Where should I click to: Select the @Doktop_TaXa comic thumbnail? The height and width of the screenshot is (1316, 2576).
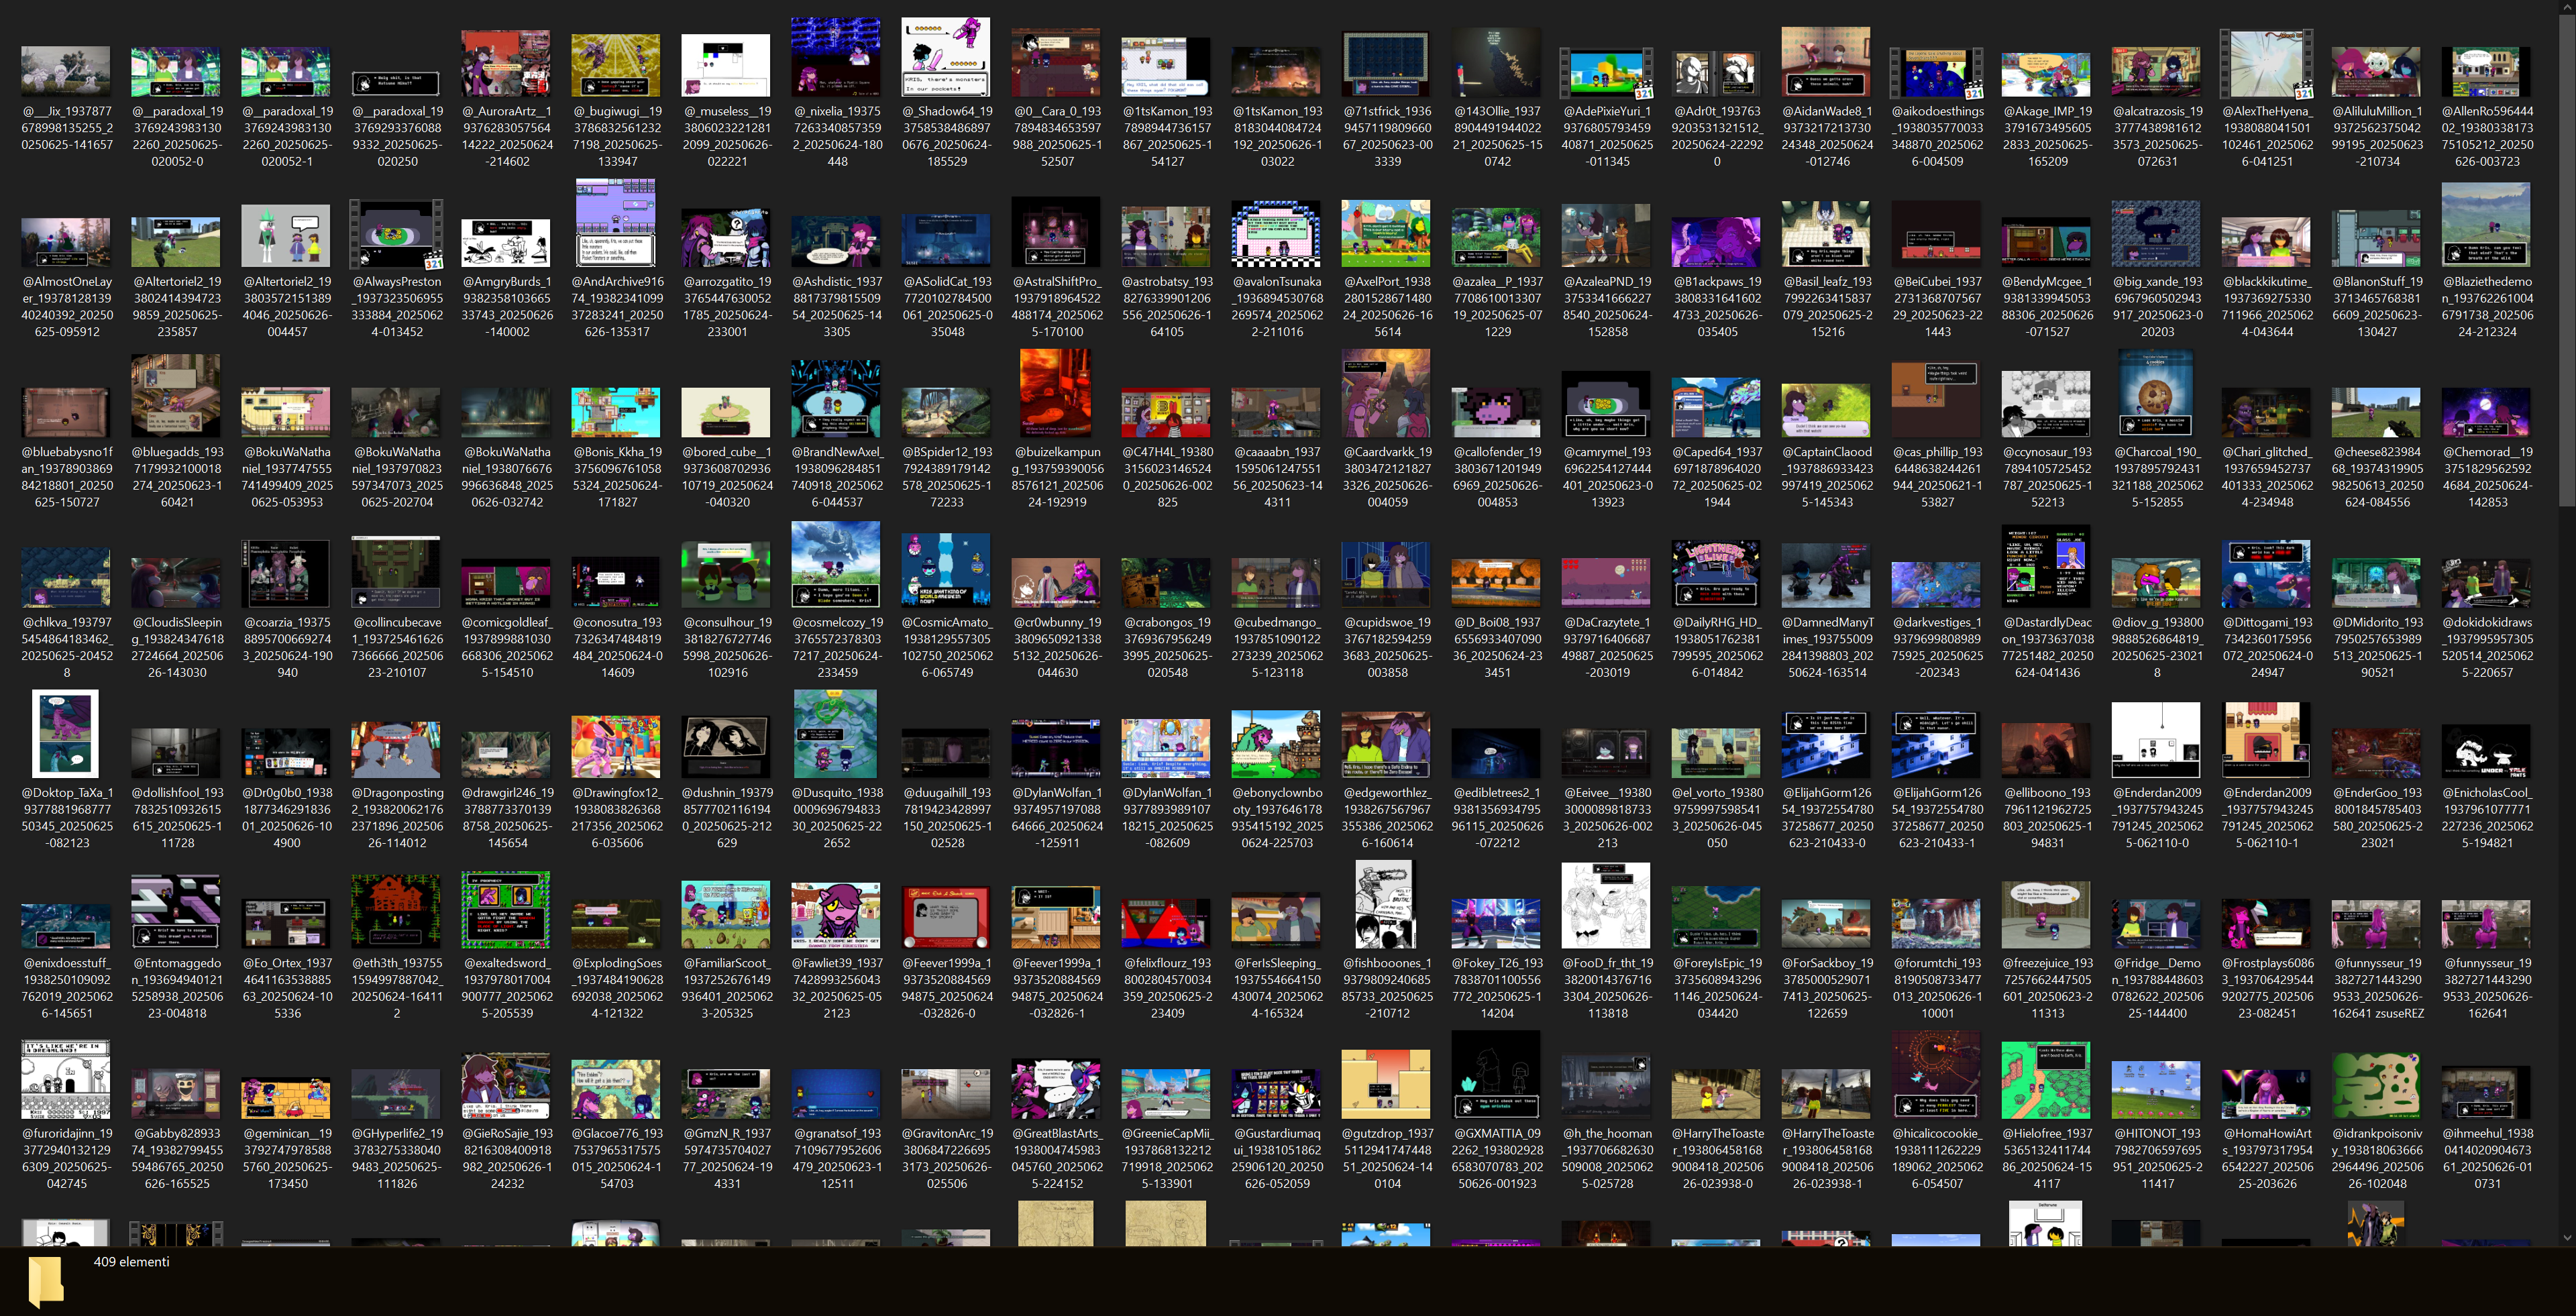click(66, 734)
